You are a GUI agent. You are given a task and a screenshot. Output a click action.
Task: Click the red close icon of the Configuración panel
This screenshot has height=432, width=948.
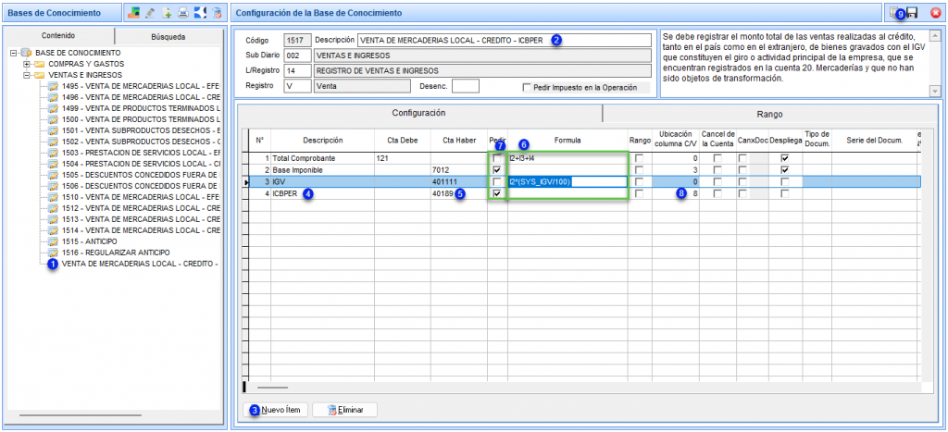click(935, 12)
